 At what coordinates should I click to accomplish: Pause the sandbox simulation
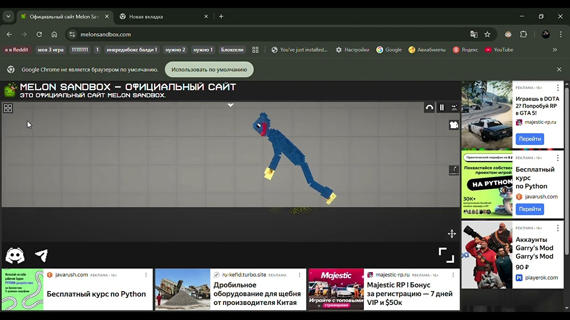coord(442,108)
